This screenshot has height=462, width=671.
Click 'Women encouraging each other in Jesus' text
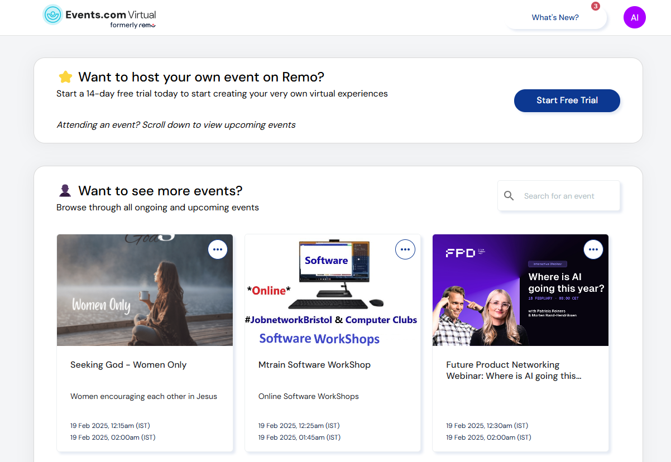click(143, 397)
